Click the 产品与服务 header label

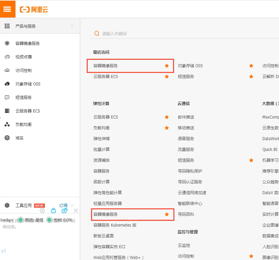(x=25, y=26)
